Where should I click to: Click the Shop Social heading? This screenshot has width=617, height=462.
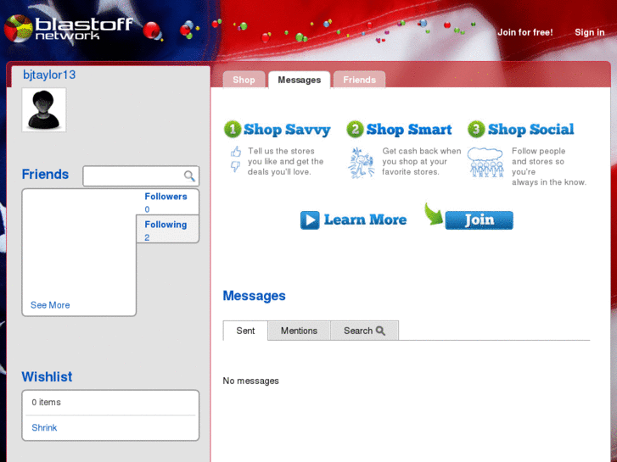coord(530,130)
